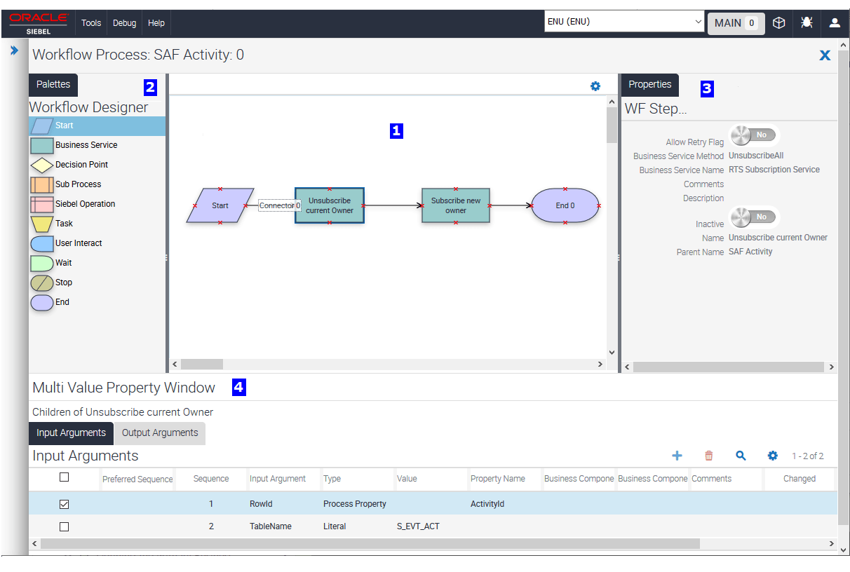The height and width of the screenshot is (572, 850).
Task: Click the canvas vertical scroll up arrow
Action: click(612, 102)
